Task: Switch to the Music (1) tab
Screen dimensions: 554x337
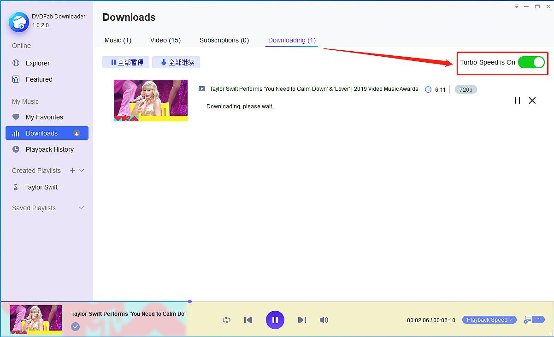Action: (118, 40)
